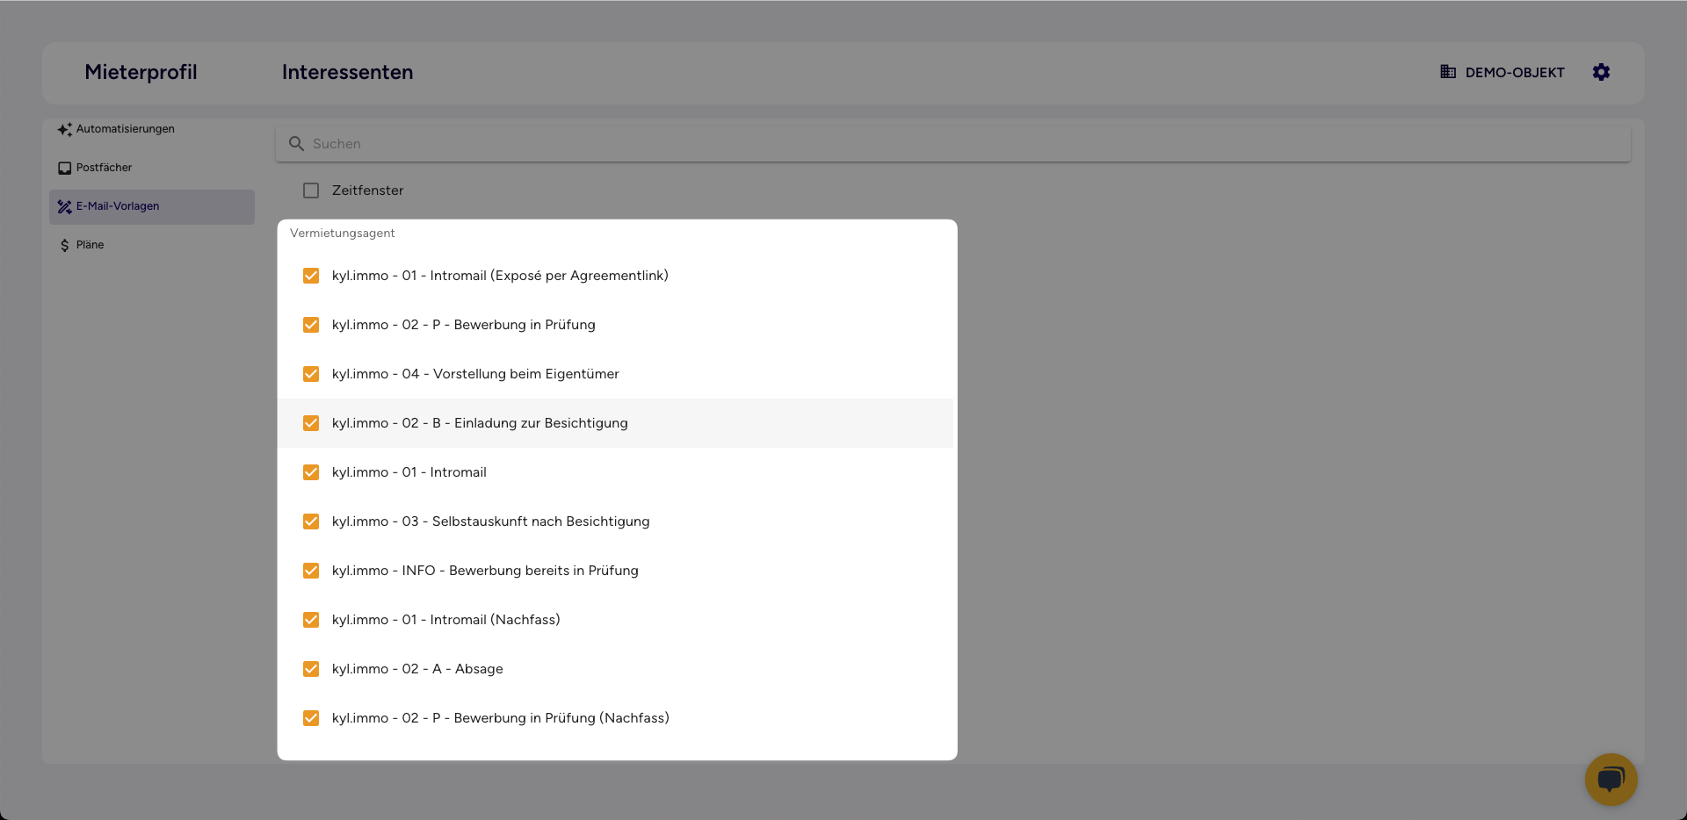Open the Mieterprofil tab
The width and height of the screenshot is (1687, 820).
[x=141, y=72]
